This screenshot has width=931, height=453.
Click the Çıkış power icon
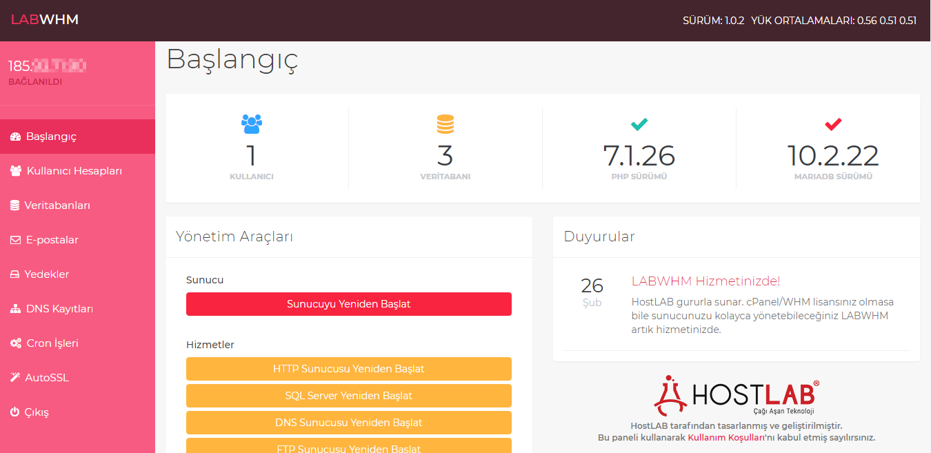tap(14, 412)
